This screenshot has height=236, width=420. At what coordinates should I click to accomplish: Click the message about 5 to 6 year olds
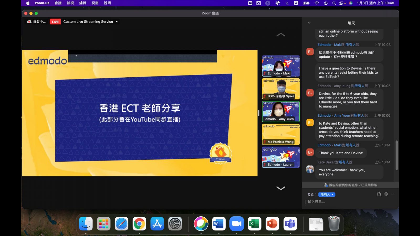pos(349,100)
